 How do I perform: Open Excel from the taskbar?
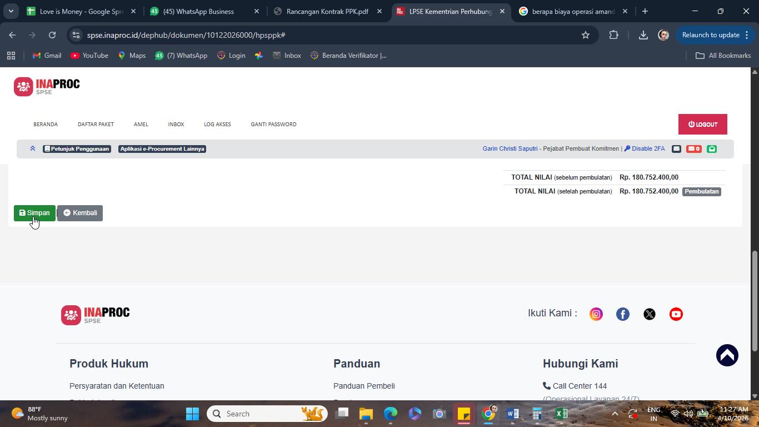click(x=562, y=414)
